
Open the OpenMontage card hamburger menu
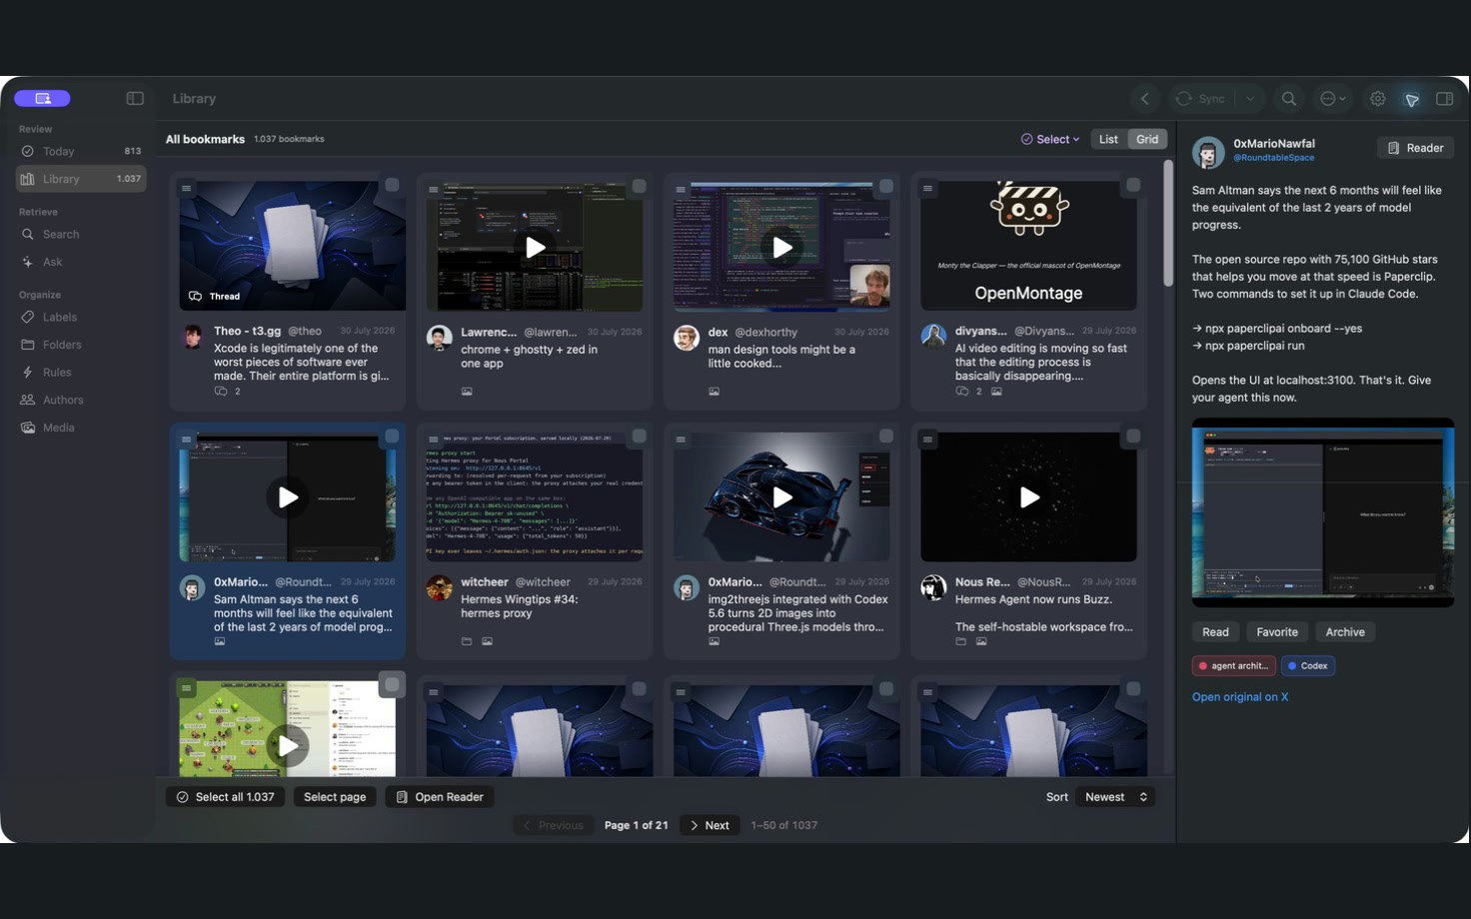[x=927, y=188]
